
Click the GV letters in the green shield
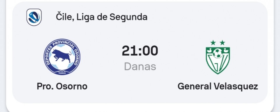click(218, 64)
